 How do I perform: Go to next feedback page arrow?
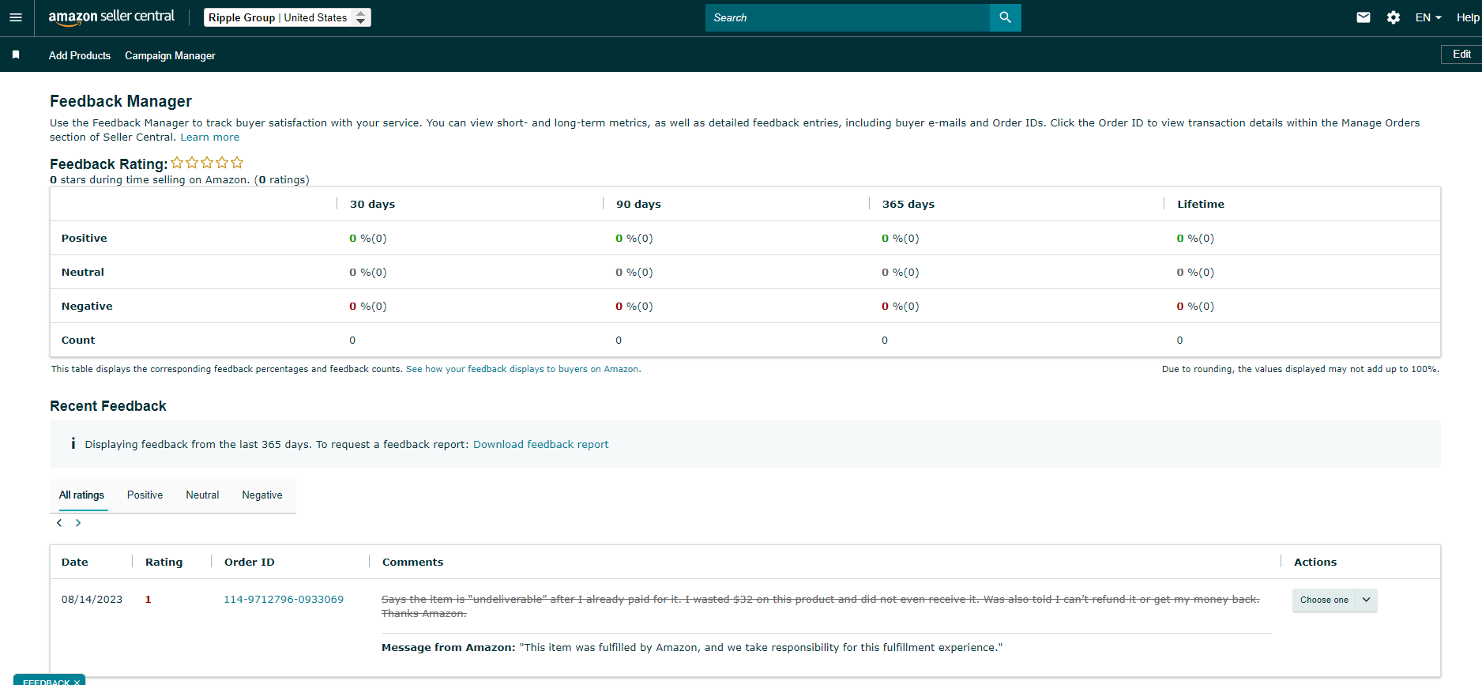78,523
